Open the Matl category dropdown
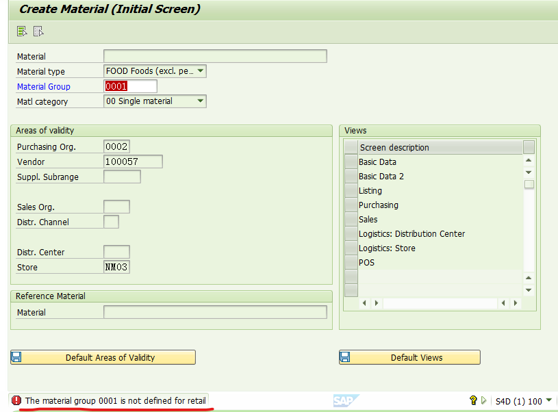 point(201,101)
